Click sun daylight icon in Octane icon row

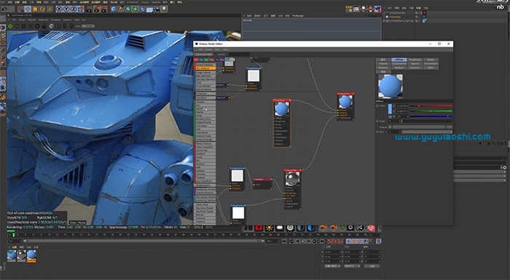pos(269,228)
